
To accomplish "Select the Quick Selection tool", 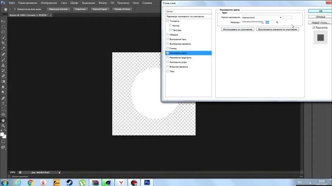I will click(x=3, y=38).
